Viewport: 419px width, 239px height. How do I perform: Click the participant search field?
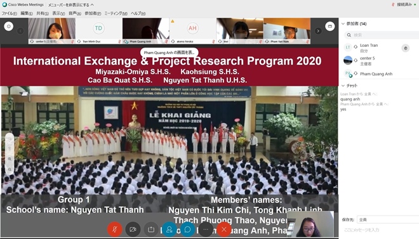click(x=382, y=35)
